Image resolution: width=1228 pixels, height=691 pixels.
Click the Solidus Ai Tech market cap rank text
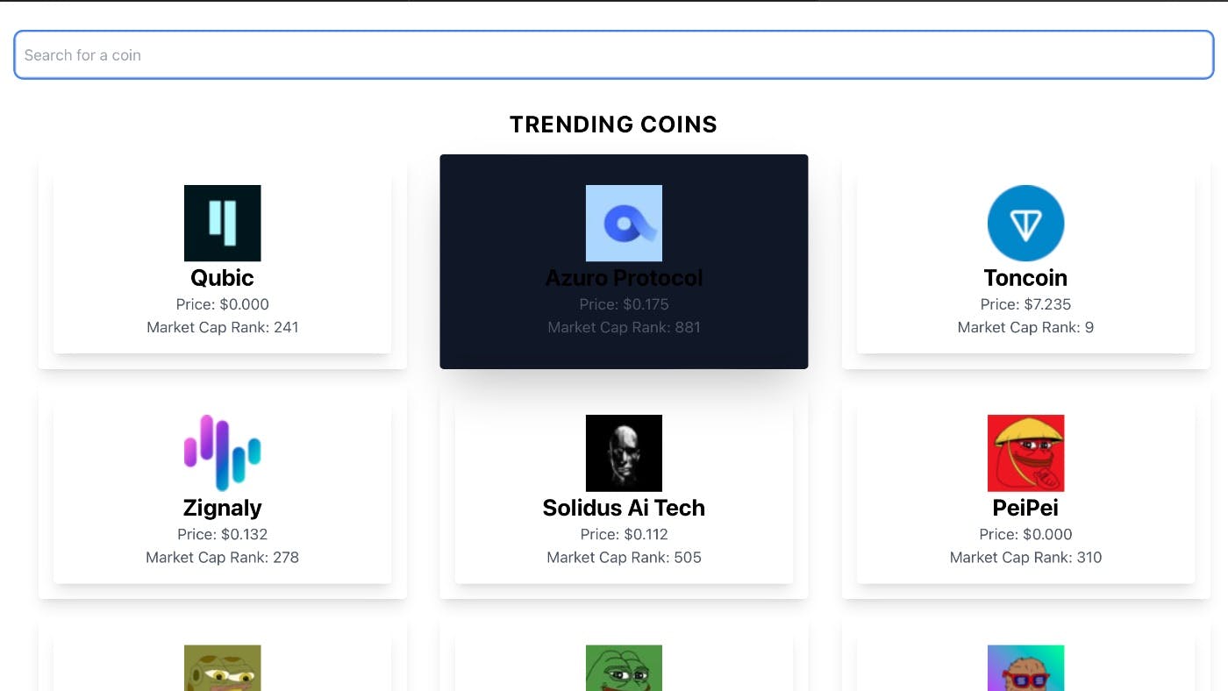[624, 557]
